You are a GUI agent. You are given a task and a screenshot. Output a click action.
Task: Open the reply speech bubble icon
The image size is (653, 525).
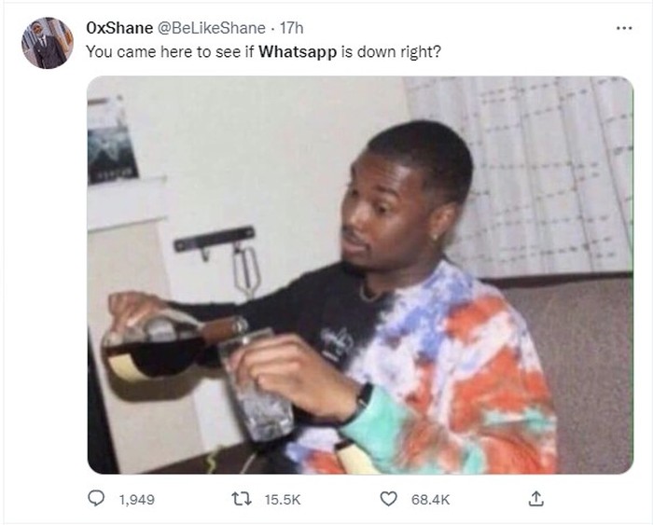pyautogui.click(x=96, y=498)
